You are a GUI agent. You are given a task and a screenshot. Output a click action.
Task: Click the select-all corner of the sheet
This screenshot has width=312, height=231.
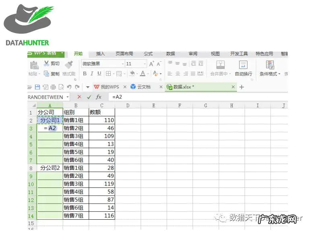[x=32, y=105]
